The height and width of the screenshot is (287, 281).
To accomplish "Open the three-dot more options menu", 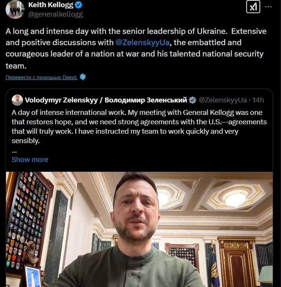I will click(268, 7).
